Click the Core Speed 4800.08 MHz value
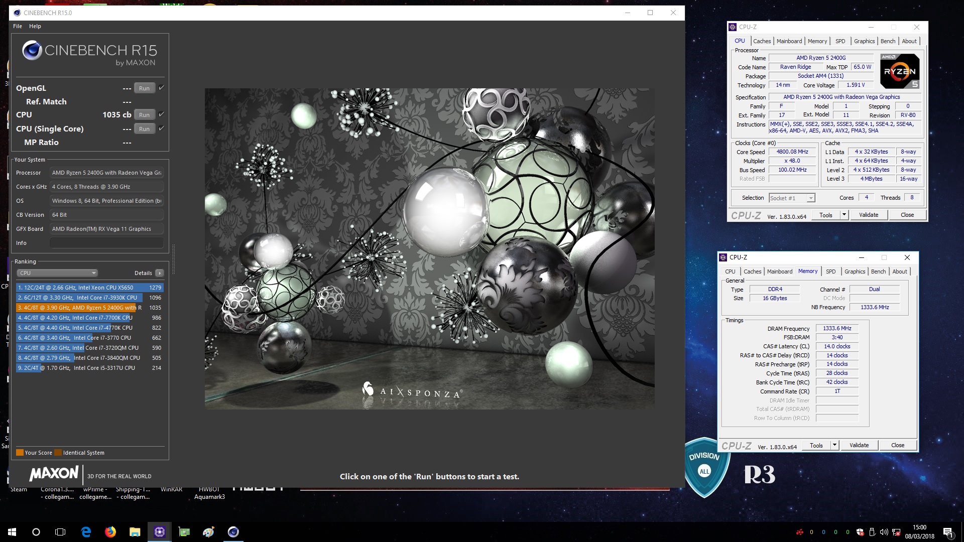This screenshot has width=964, height=542. (x=792, y=152)
